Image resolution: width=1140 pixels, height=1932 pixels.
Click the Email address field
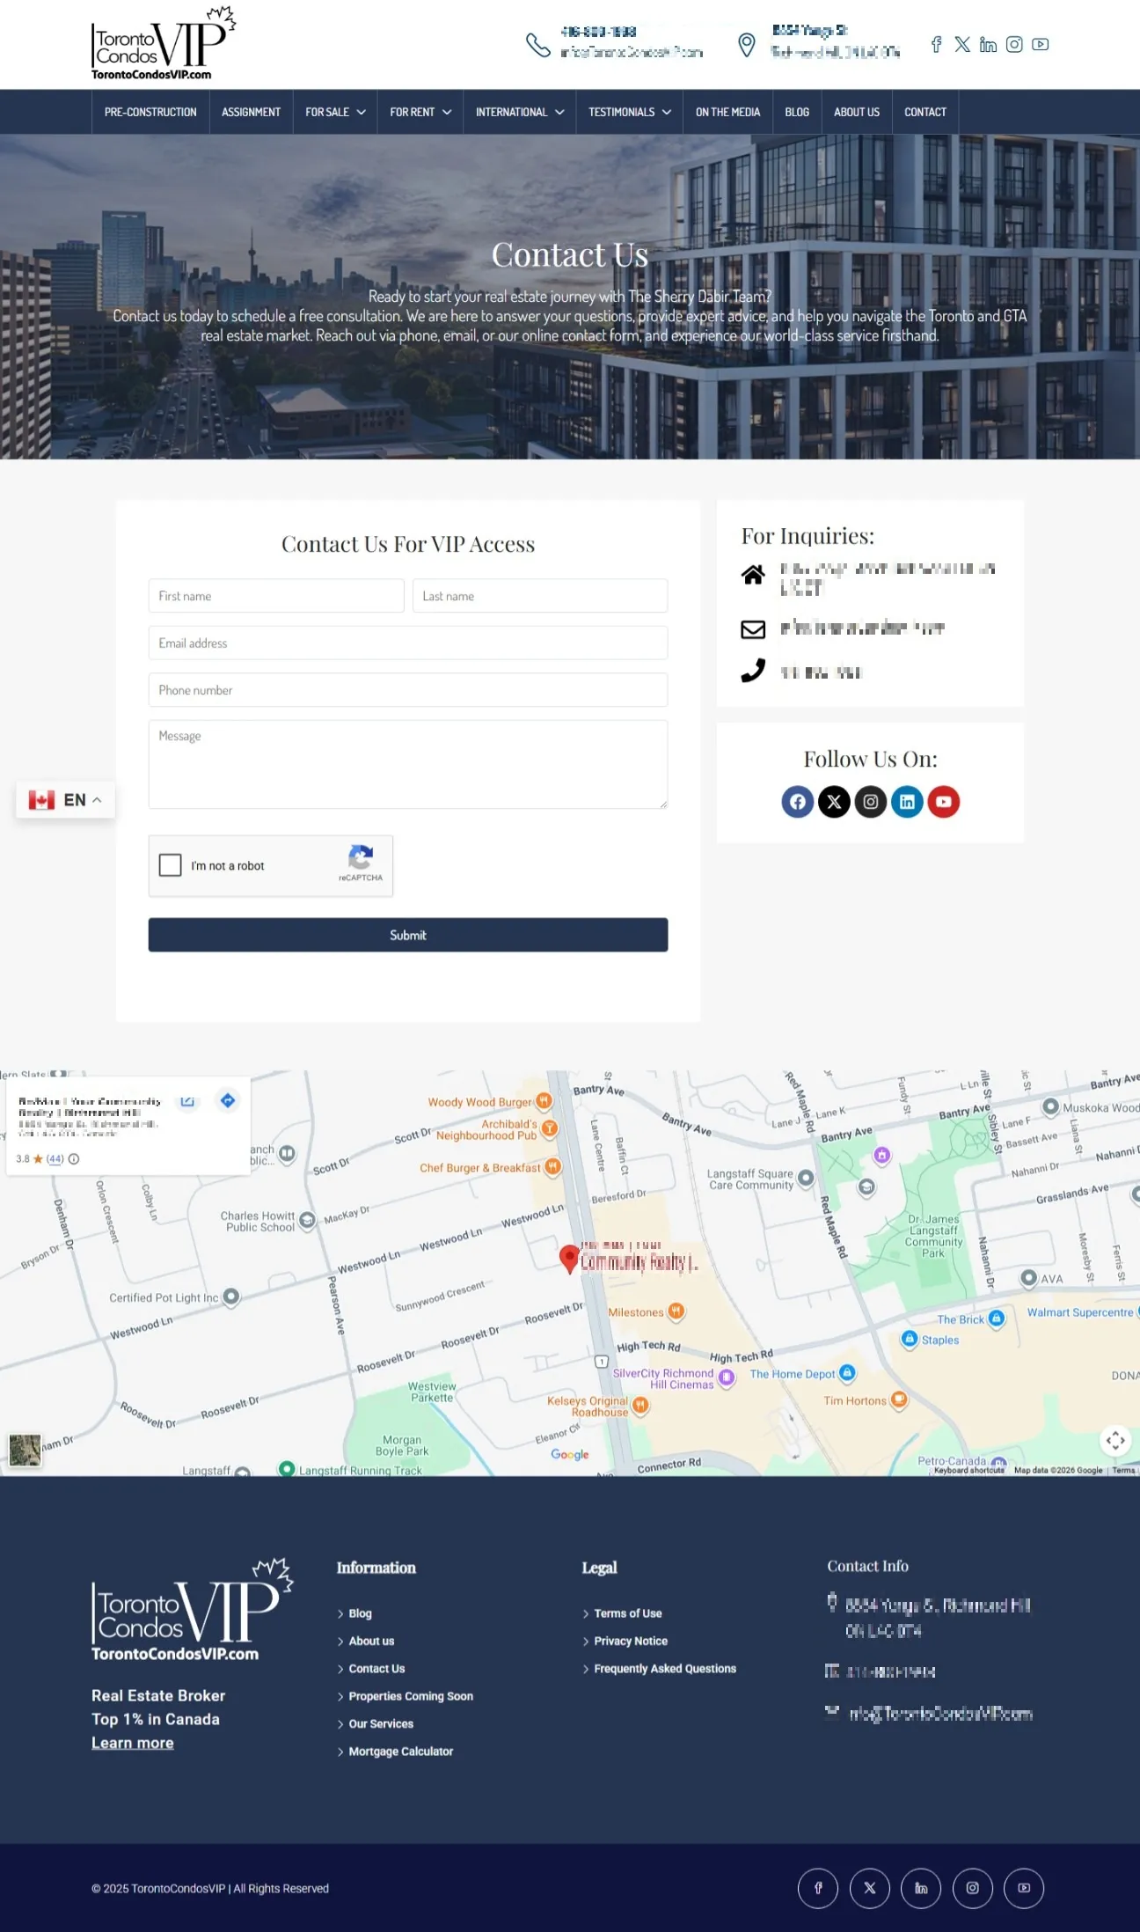click(x=408, y=643)
